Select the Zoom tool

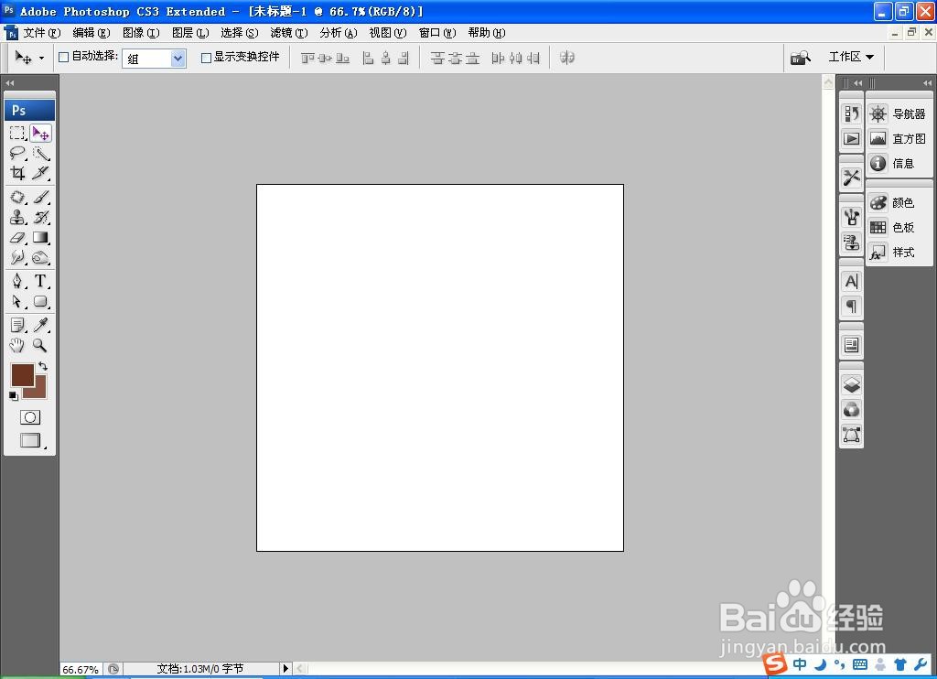click(40, 345)
